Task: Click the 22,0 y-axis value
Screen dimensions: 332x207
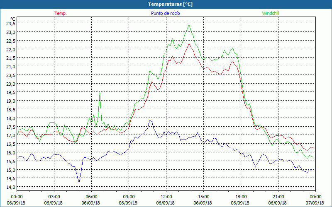Action: tap(11, 49)
